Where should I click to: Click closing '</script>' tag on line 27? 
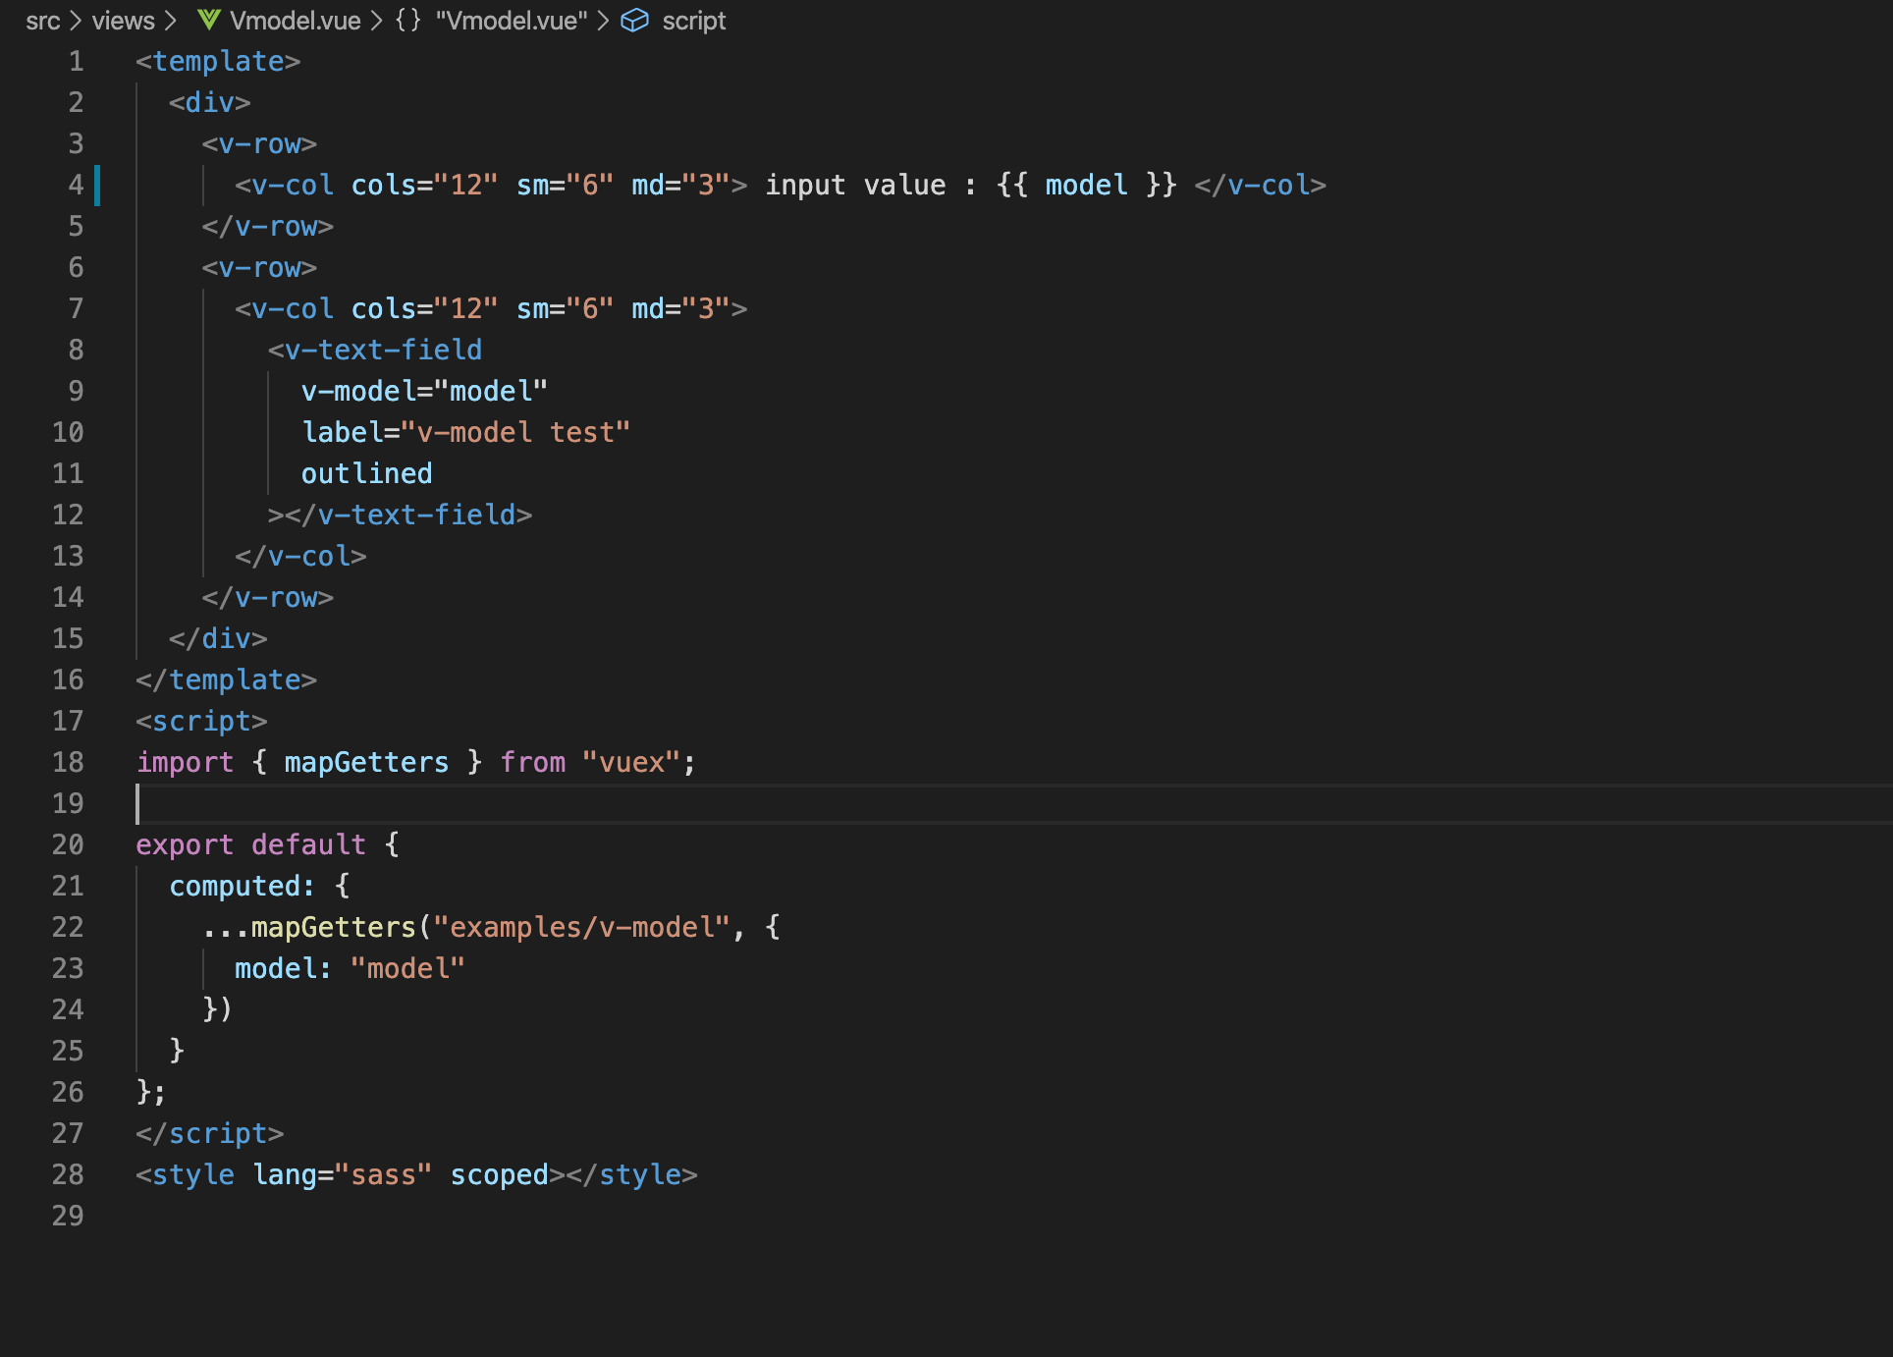coord(210,1134)
